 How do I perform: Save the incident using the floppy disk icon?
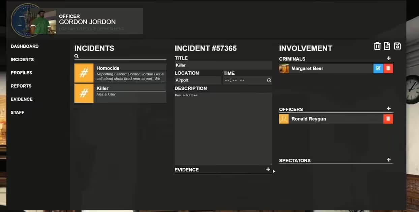(x=397, y=46)
